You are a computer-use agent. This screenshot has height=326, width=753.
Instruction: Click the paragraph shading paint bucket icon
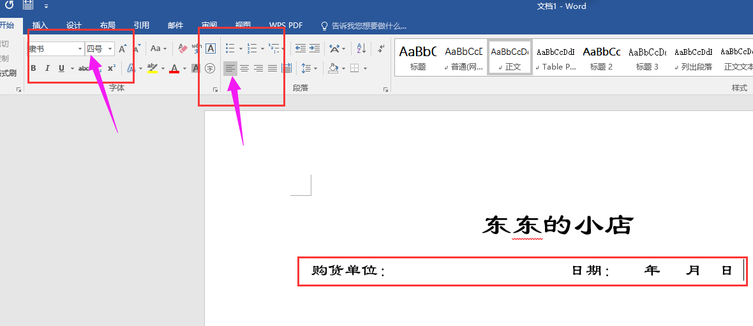coord(333,68)
